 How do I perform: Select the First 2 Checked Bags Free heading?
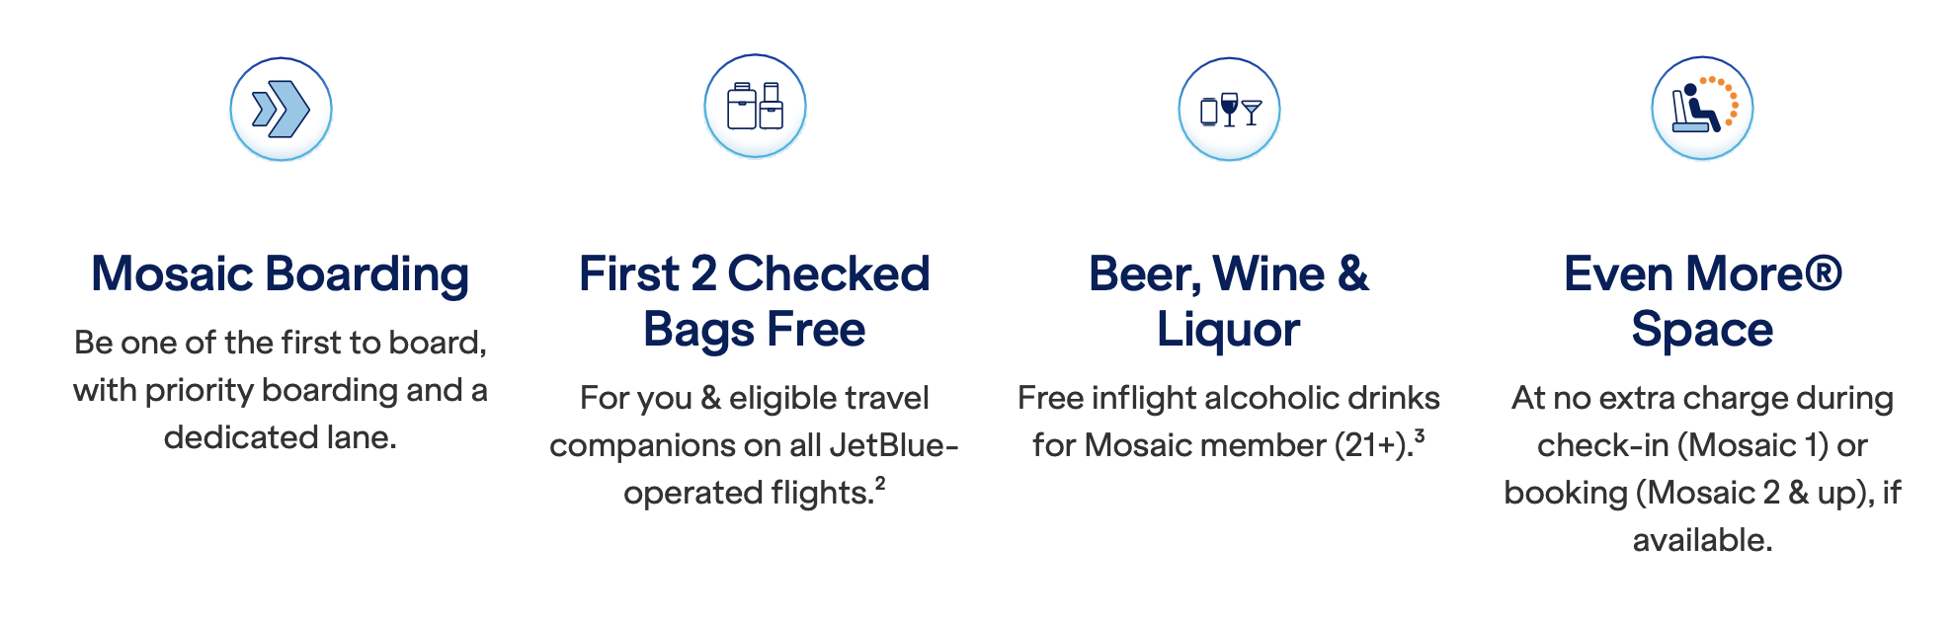click(755, 301)
